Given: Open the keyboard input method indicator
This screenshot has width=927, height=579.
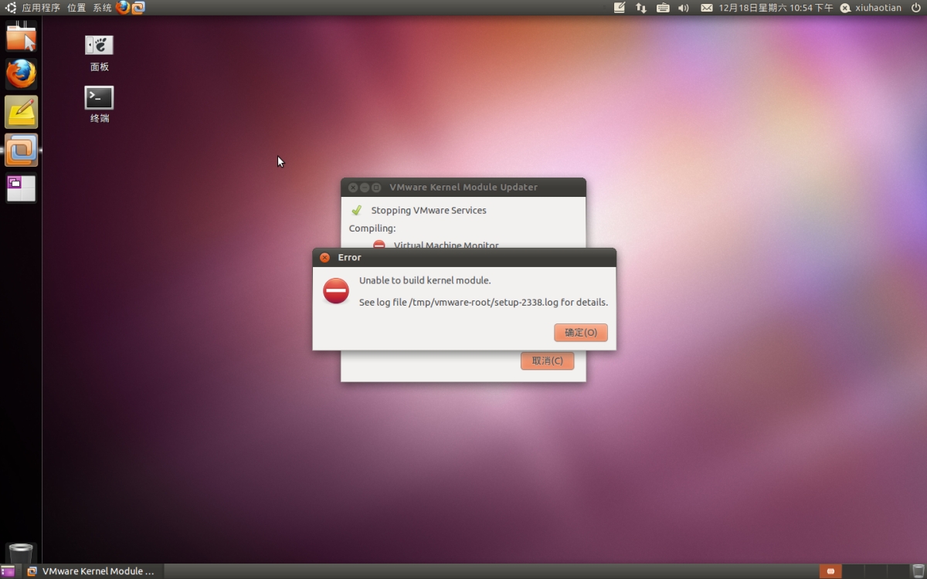Looking at the screenshot, I should point(663,8).
